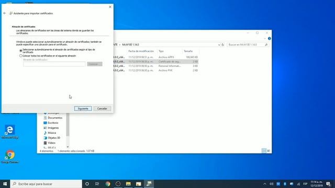Screen dimensions: 335x188
Task: Expand the Explorer ribbon chevron
Action: point(265,39)
